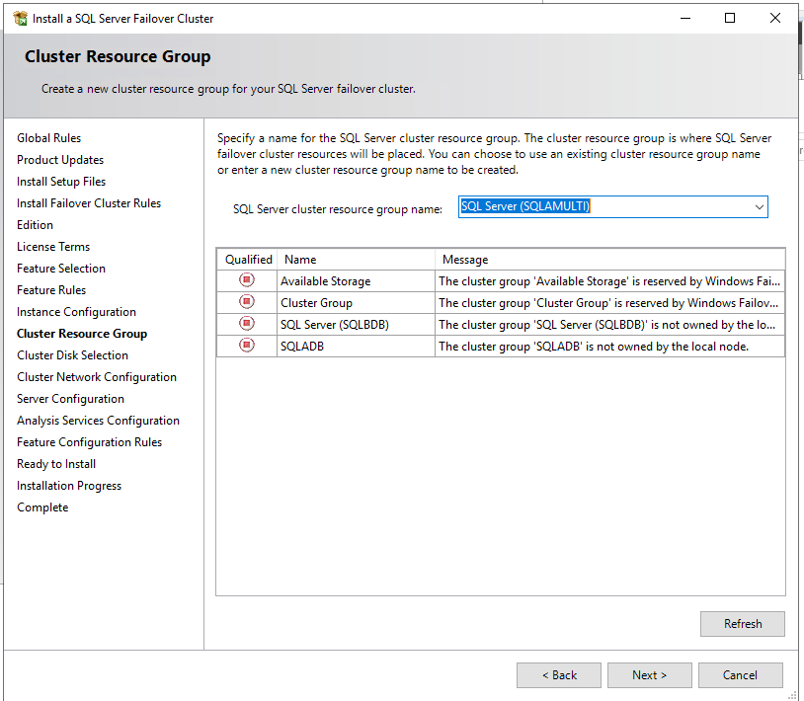Select Cluster Disk Selection step
The height and width of the screenshot is (701, 804).
pyautogui.click(x=72, y=355)
